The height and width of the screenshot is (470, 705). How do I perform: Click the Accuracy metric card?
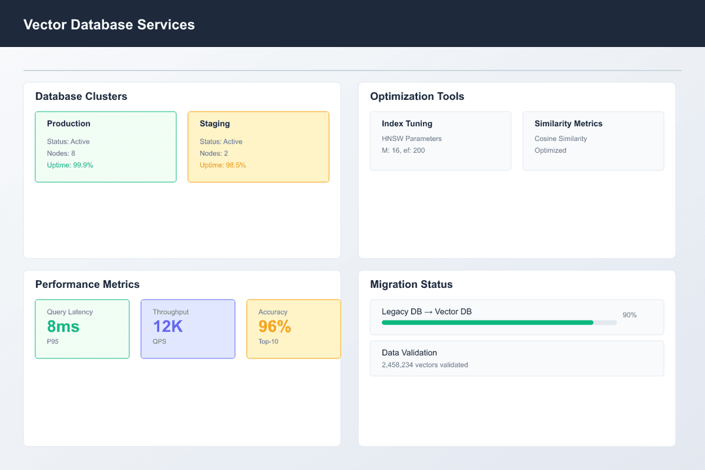[294, 328]
